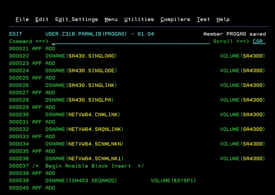Click VOLUME(SA4300) on line 000034

[x=242, y=144]
